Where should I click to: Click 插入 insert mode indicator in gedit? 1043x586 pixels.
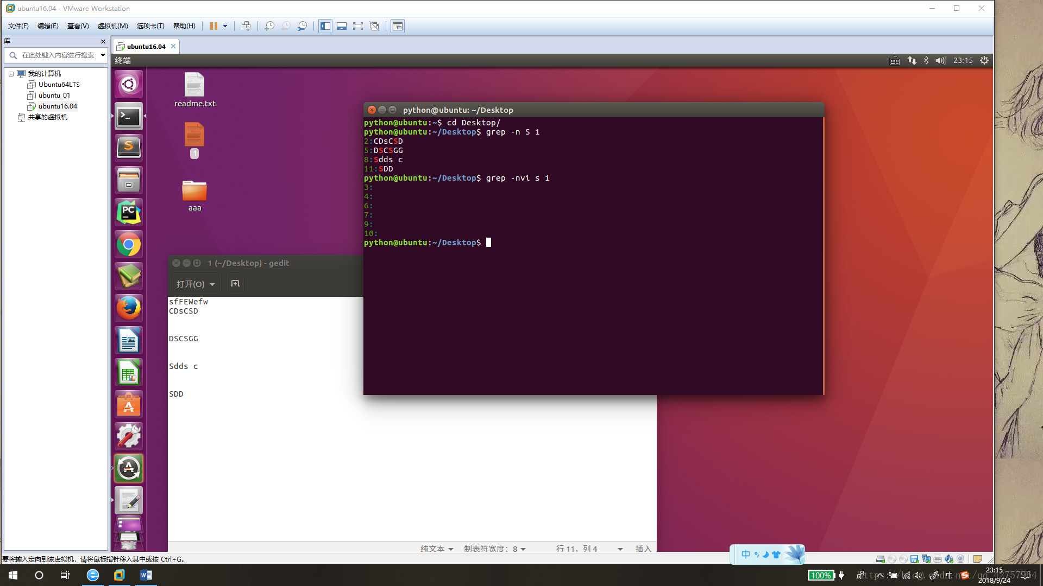point(643,549)
